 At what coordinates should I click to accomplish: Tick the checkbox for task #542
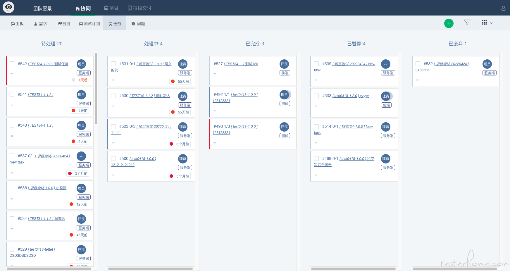pyautogui.click(x=12, y=64)
